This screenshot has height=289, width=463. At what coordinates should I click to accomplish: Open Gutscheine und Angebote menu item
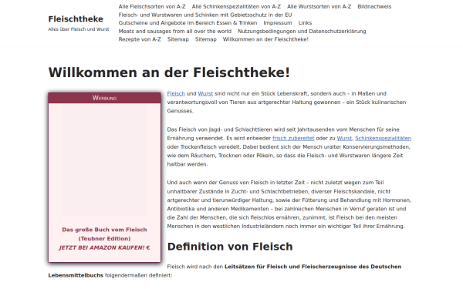tap(188, 22)
